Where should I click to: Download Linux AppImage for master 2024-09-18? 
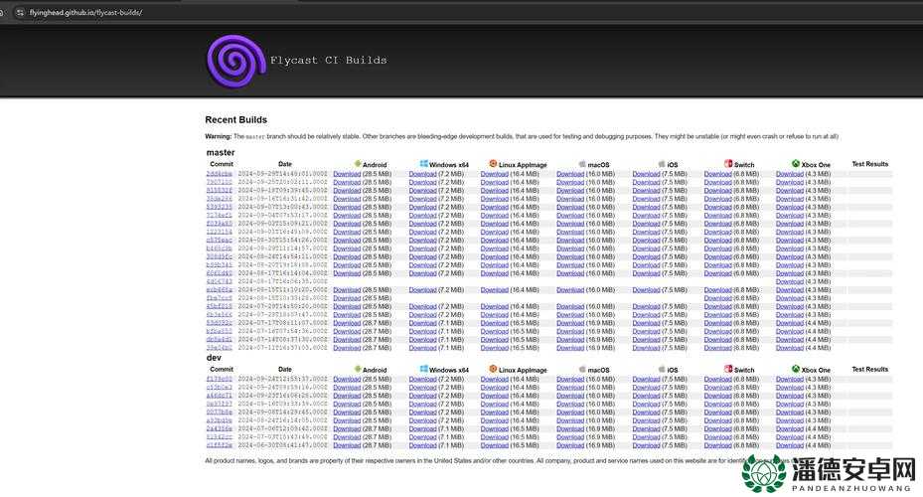495,190
